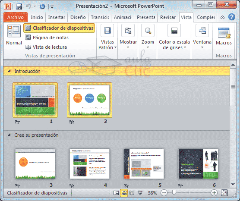Click transition star icon under slide 4
This screenshot has height=201, width=240.
pos(72,185)
